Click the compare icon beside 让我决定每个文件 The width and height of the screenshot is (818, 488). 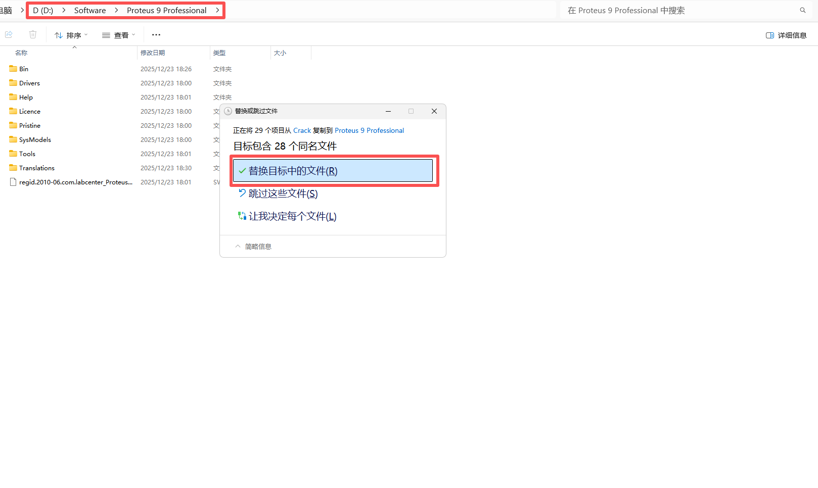click(242, 216)
